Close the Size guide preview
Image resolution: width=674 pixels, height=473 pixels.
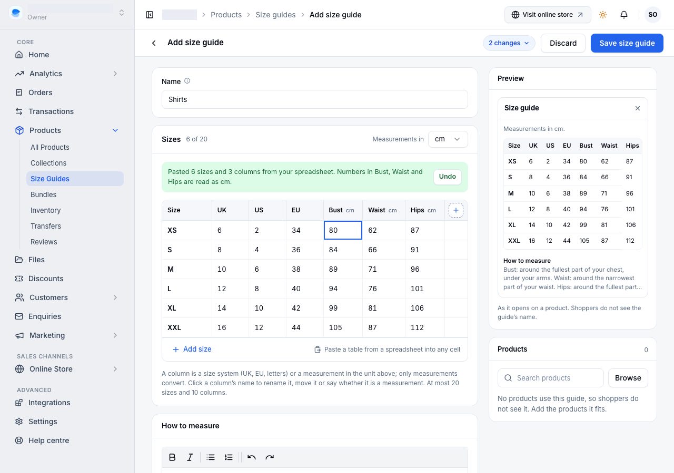(638, 108)
